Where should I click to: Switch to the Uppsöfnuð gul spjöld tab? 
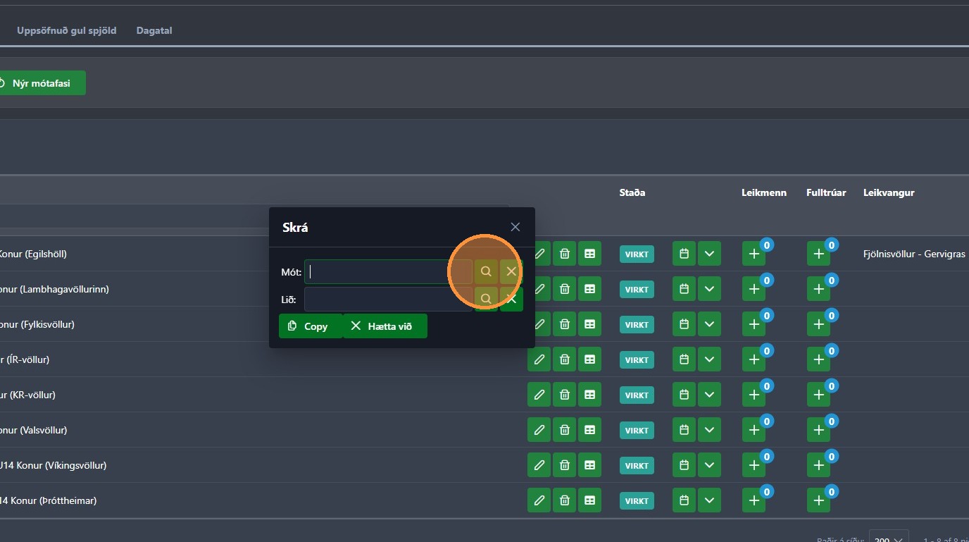tap(67, 30)
